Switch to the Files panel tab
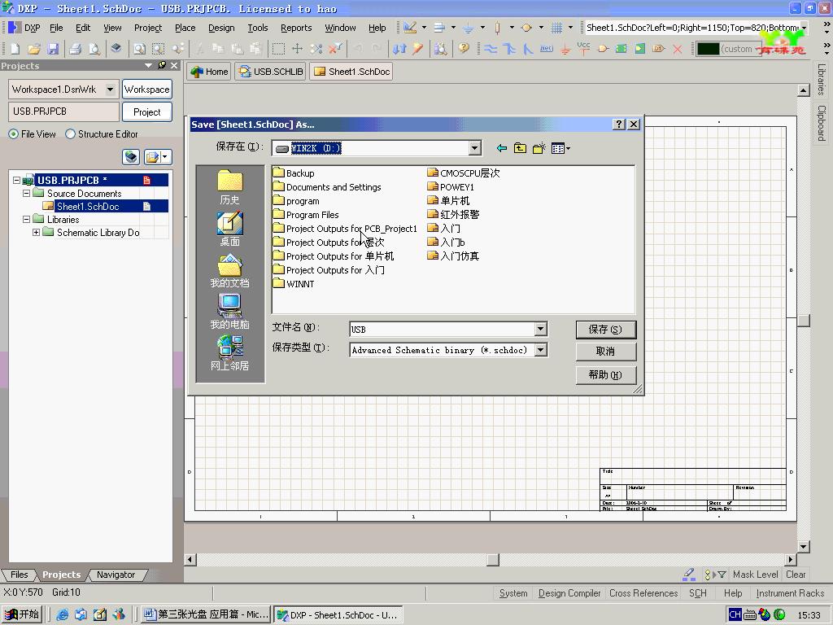Viewport: 833px width, 625px height. pos(20,575)
